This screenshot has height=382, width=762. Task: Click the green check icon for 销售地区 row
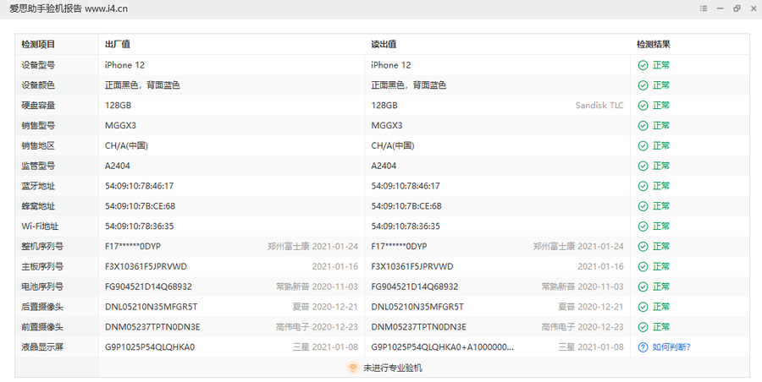pos(643,145)
